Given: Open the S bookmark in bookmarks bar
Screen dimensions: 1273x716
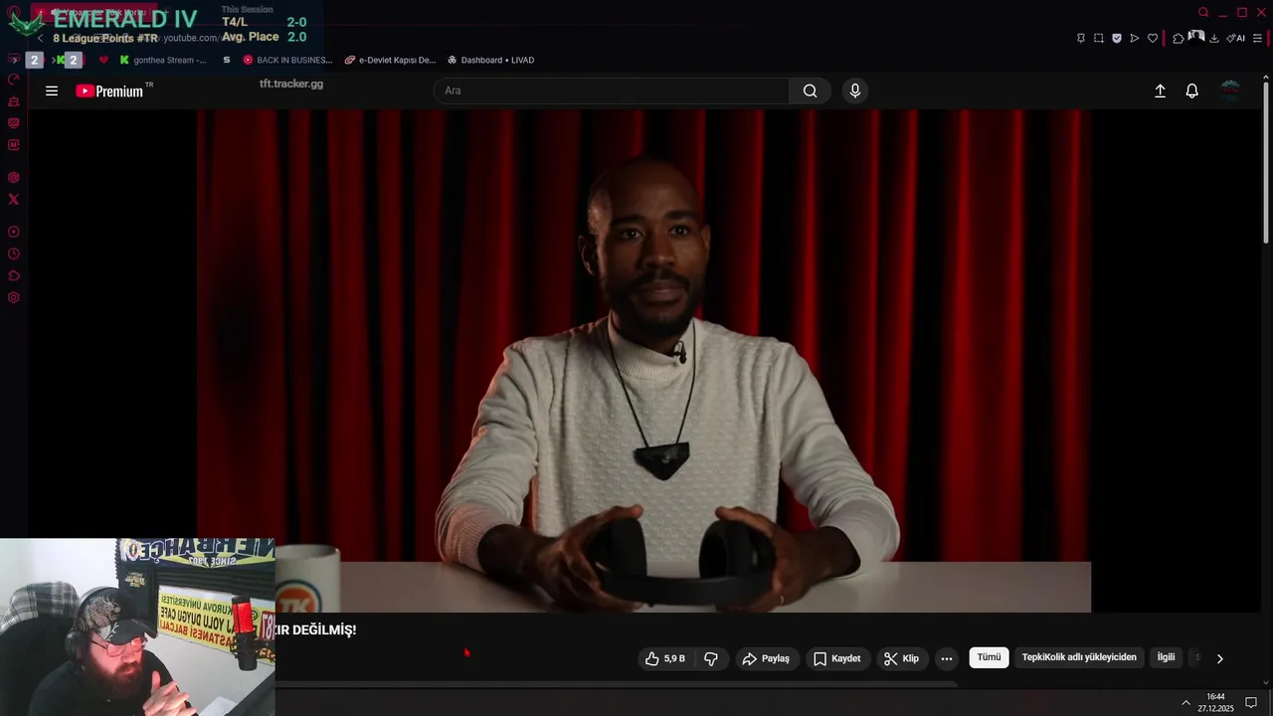Looking at the screenshot, I should click(227, 60).
